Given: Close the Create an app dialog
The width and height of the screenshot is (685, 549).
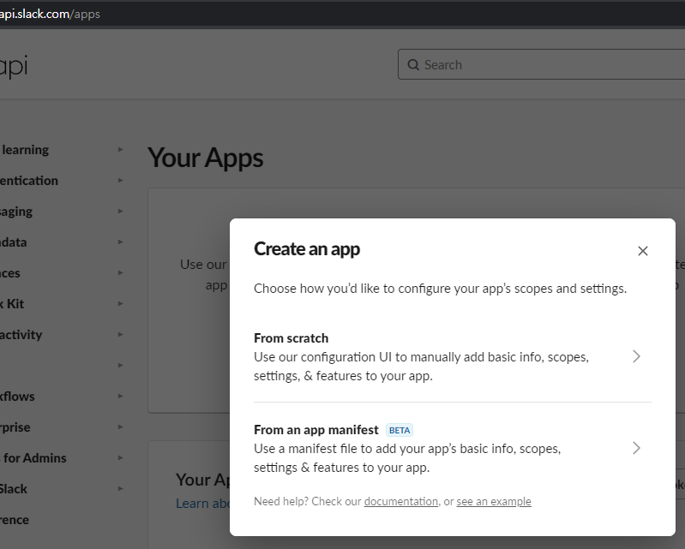Looking at the screenshot, I should point(643,251).
